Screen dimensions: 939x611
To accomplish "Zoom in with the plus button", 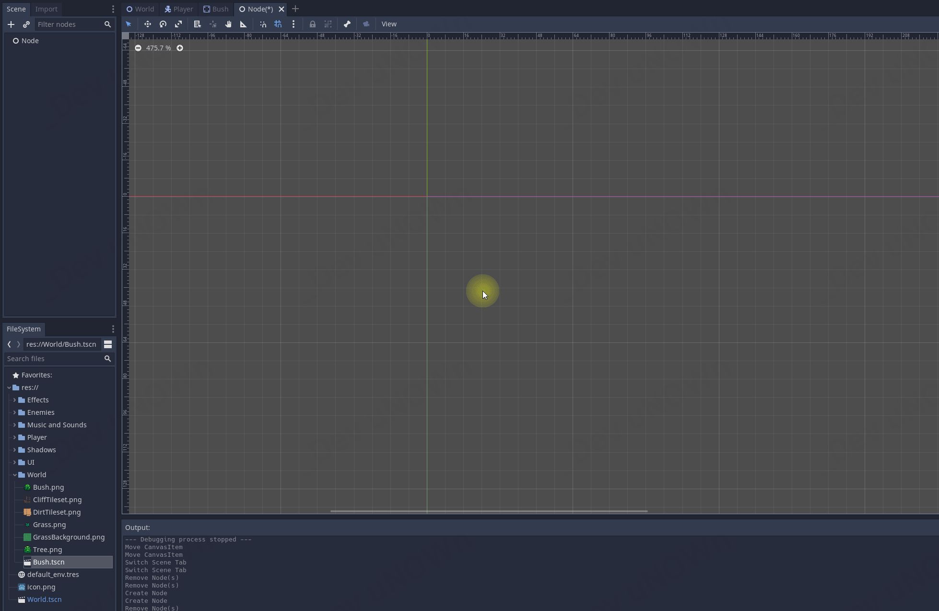I will click(x=180, y=48).
